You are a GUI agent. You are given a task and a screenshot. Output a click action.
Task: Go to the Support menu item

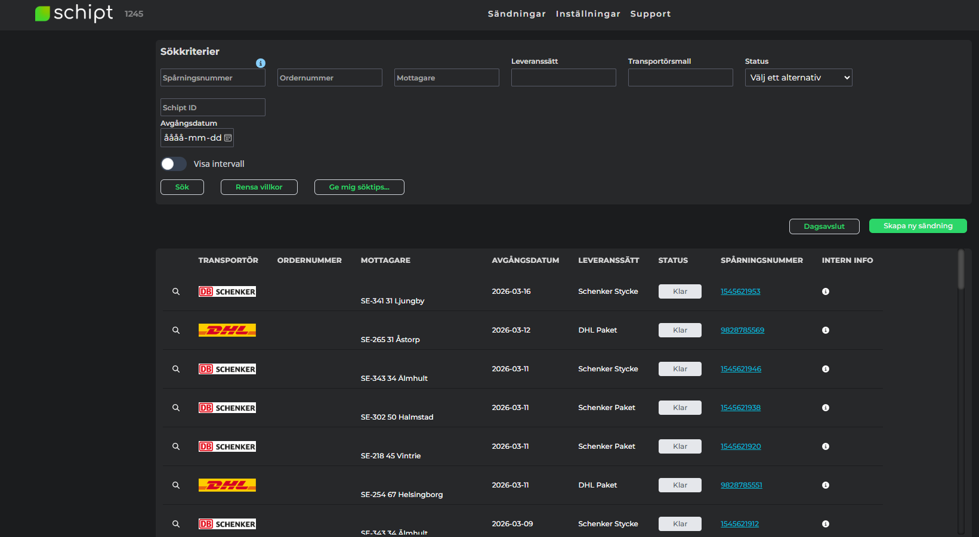point(650,14)
